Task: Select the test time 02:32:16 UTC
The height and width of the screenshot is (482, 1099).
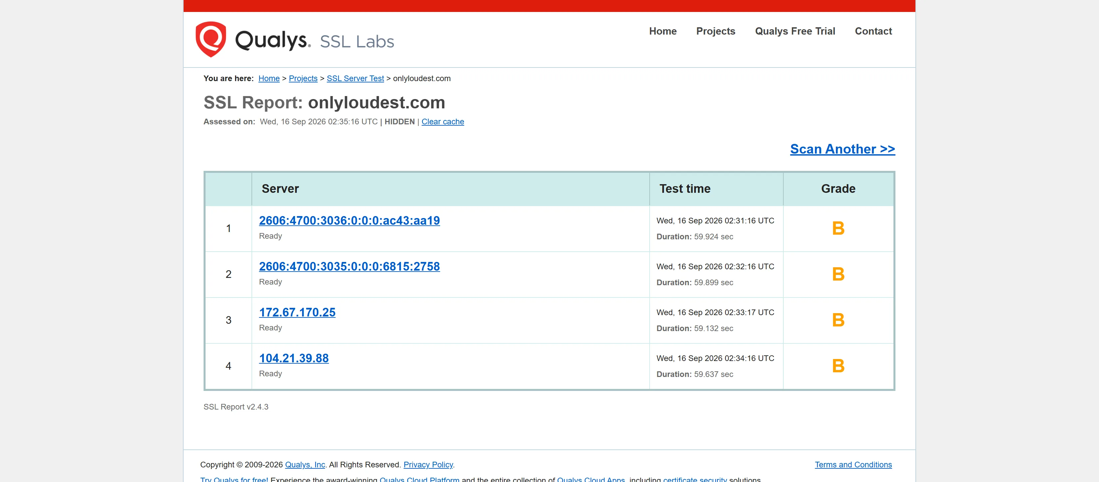Action: point(715,267)
